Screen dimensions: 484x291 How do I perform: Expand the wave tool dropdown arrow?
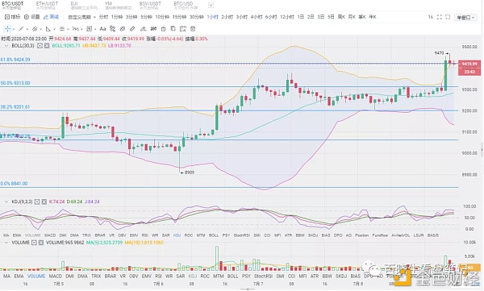[81, 29]
